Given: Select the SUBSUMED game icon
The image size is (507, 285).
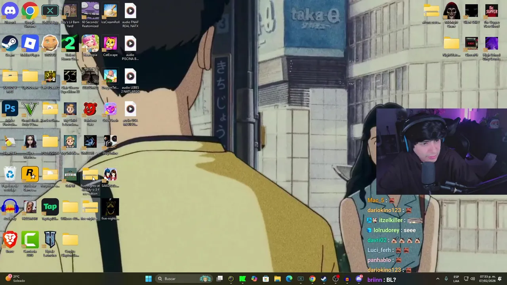Looking at the screenshot, I should click(90, 78).
